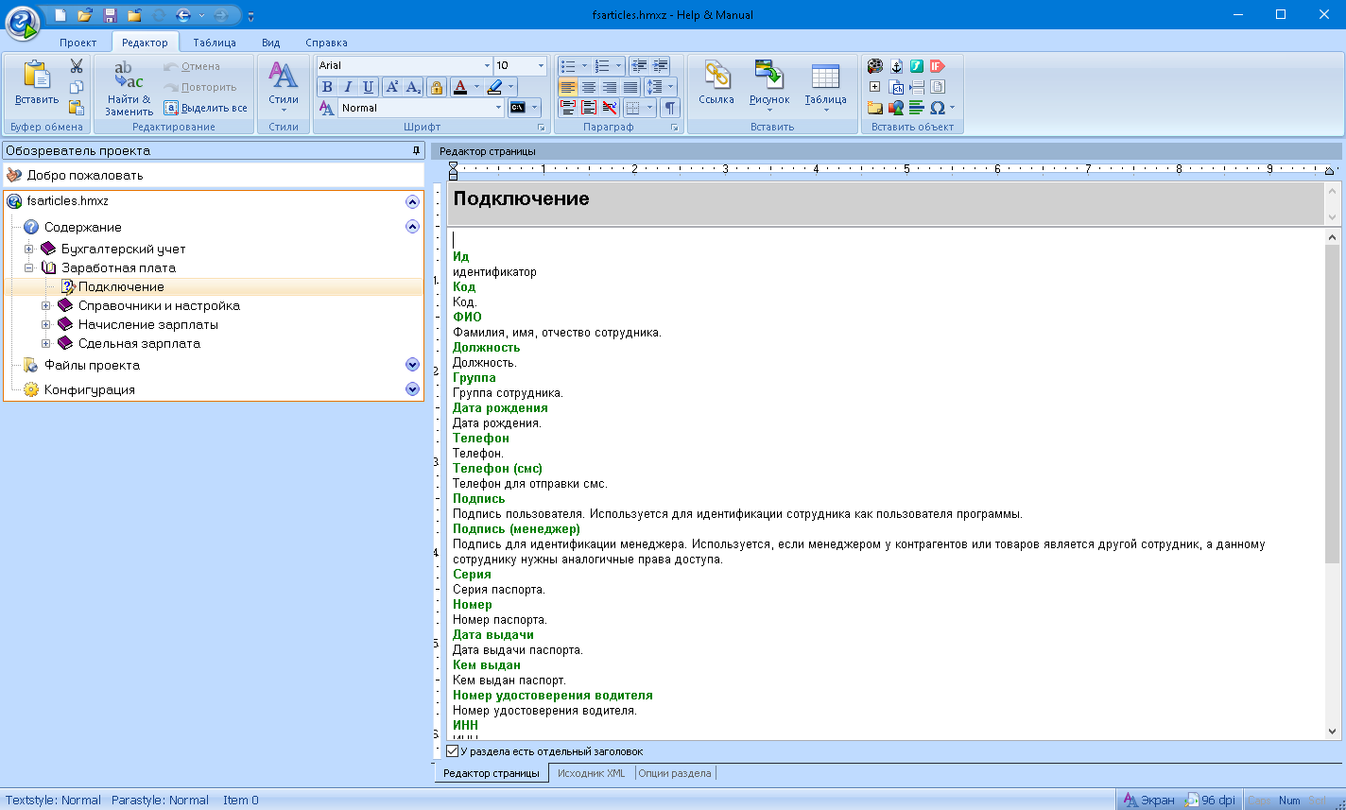1346x810 pixels.
Task: Uncheck 'У раздела есть отдельный заголовок' checkbox
Action: [453, 751]
